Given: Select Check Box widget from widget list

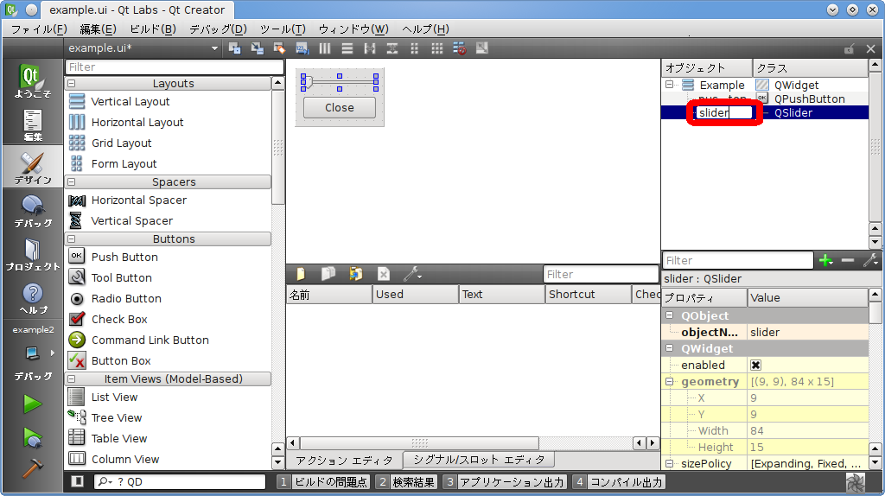Looking at the screenshot, I should pos(119,319).
